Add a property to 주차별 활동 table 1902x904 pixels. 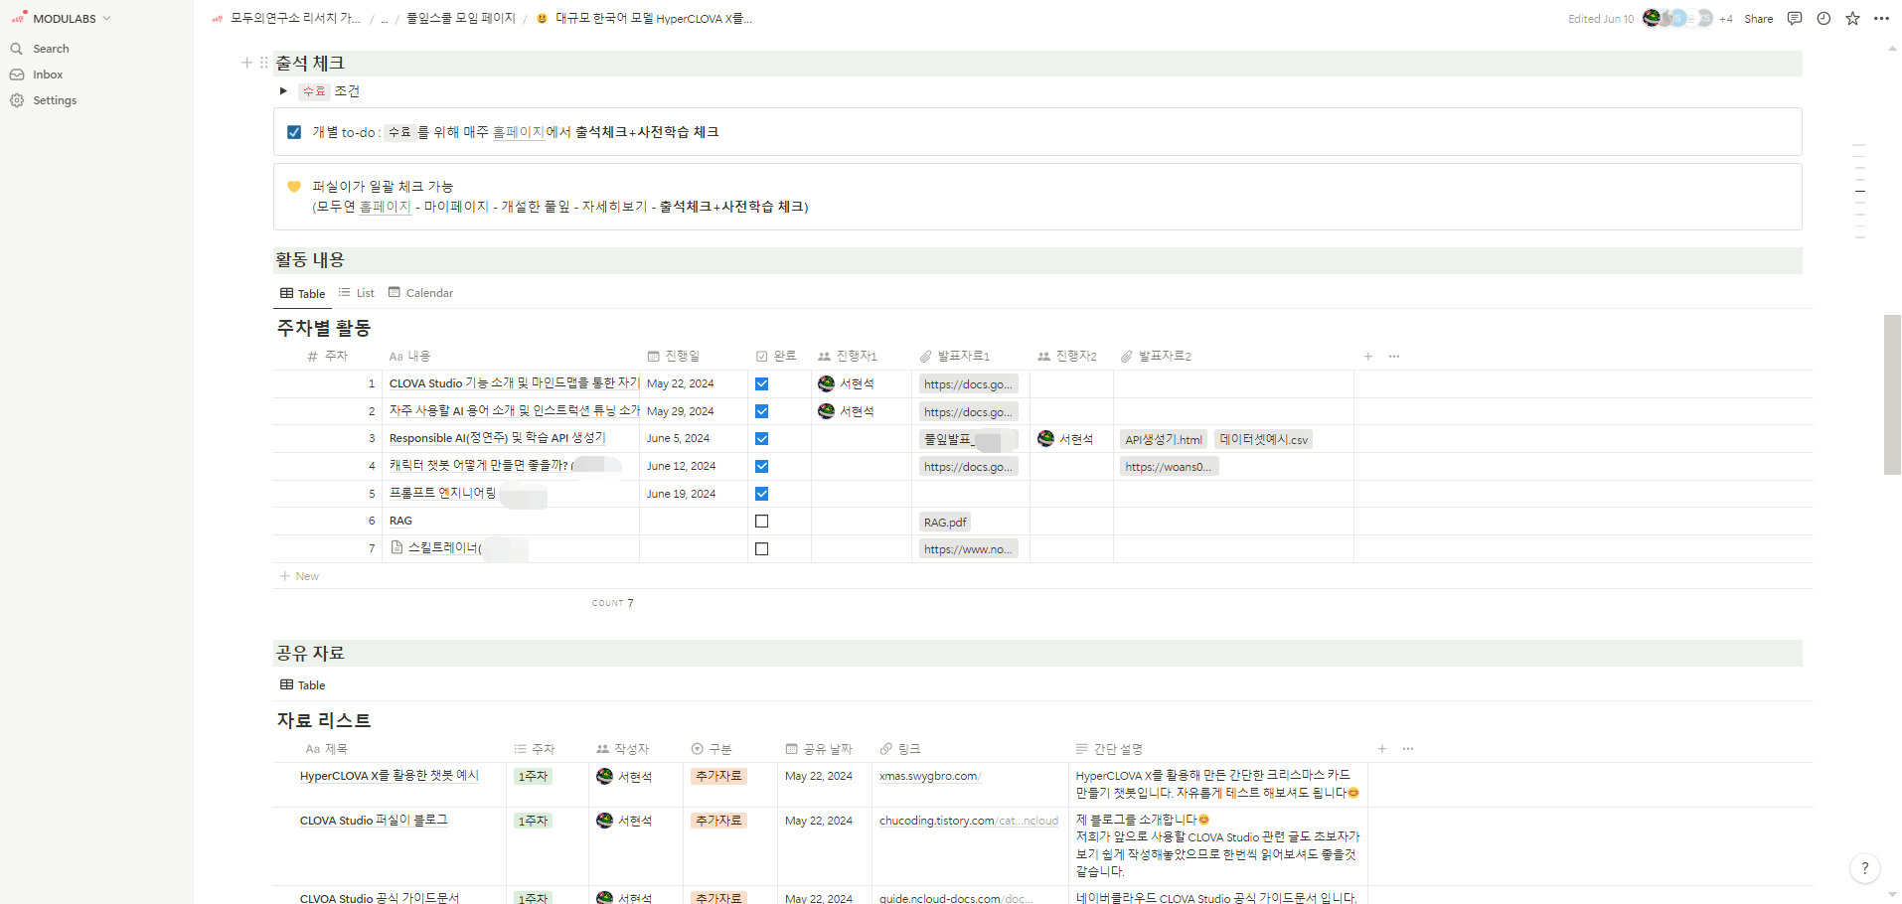point(1368,356)
